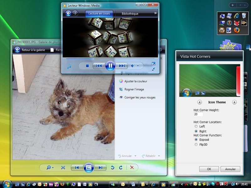The width and height of the screenshot is (251, 188).
Task: Select the Flip3D hot corner function
Action: (x=196, y=145)
